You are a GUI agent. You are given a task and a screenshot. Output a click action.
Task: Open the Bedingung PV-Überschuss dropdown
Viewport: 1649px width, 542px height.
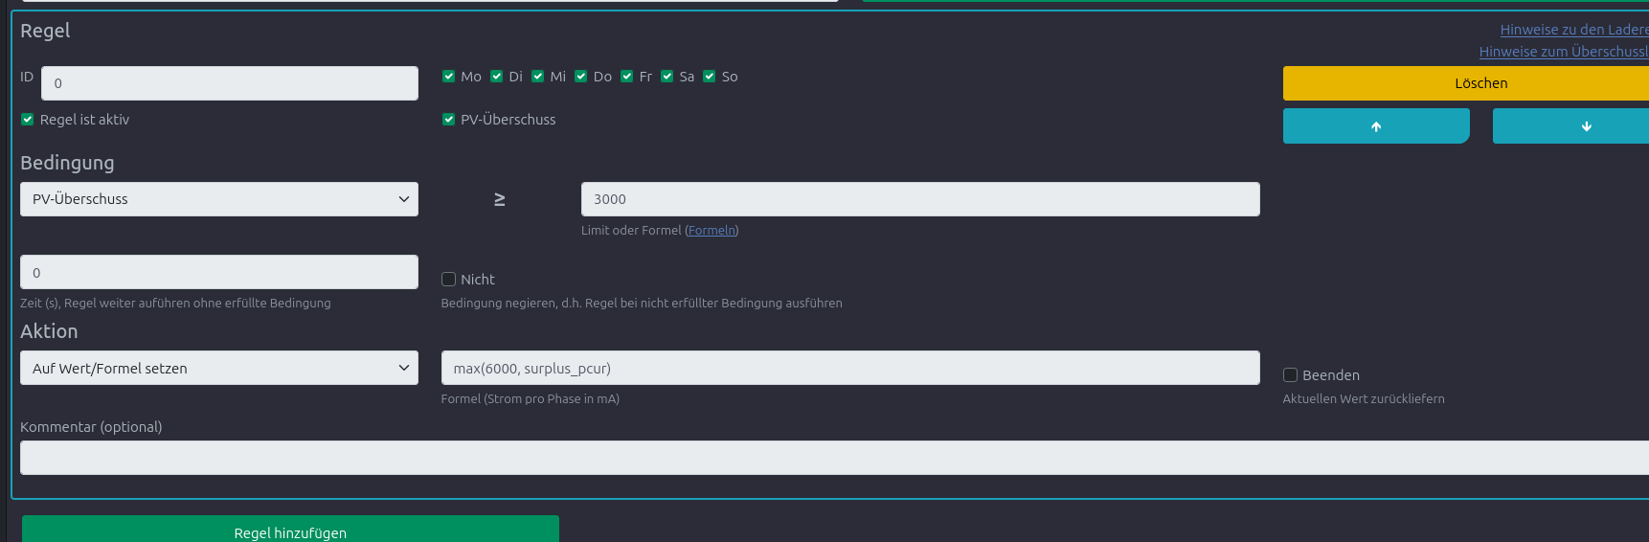218,199
